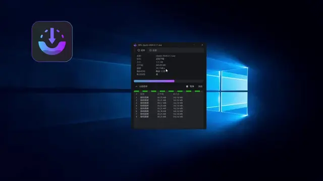Select connection row number 3

tap(169, 103)
